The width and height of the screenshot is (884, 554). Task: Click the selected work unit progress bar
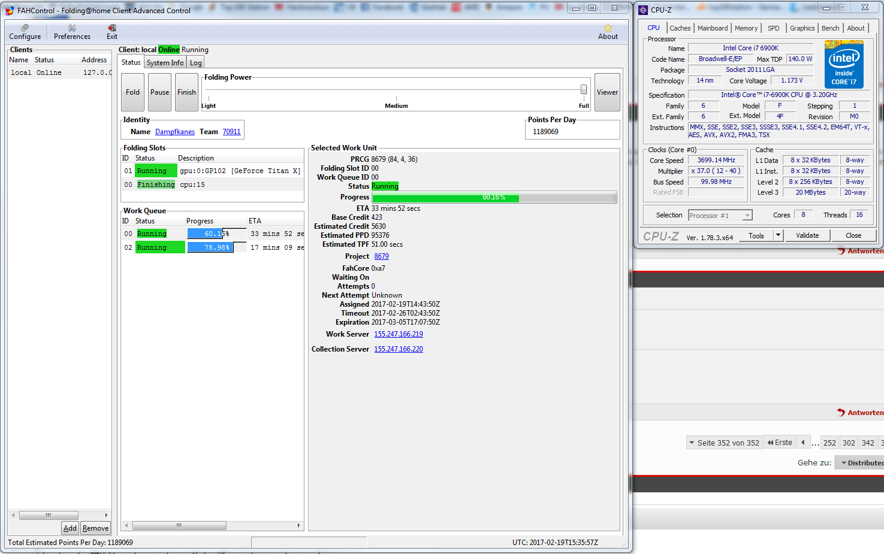pyautogui.click(x=494, y=197)
